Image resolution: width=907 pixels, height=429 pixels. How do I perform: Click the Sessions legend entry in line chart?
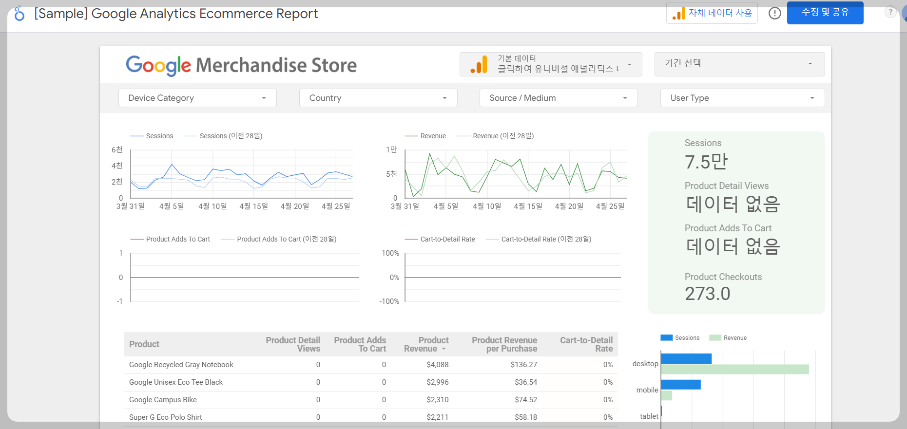152,136
